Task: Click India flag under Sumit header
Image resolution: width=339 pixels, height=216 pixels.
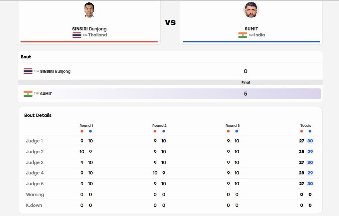Action: pyautogui.click(x=242, y=35)
